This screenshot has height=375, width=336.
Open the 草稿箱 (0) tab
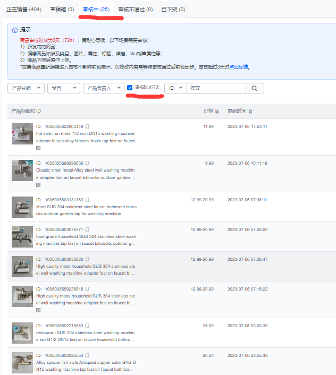62,10
